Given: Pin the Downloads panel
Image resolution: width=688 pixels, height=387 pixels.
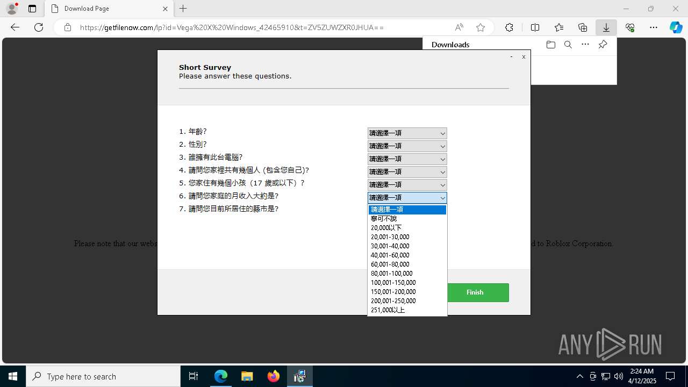Looking at the screenshot, I should [603, 45].
